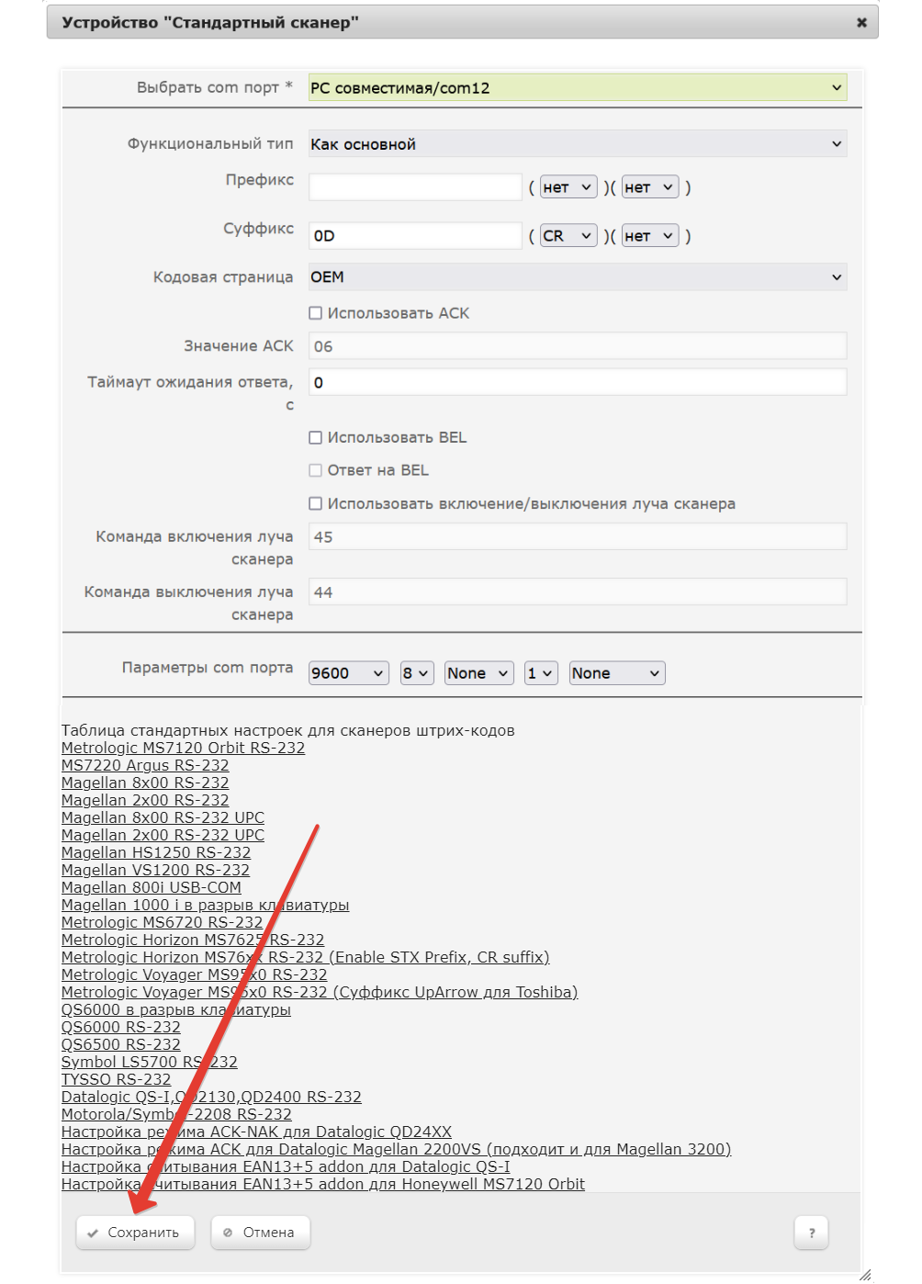The image size is (922, 1284).
Task: Open Metrologic Voyager MS95x0 RS-232 link
Action: click(x=194, y=974)
